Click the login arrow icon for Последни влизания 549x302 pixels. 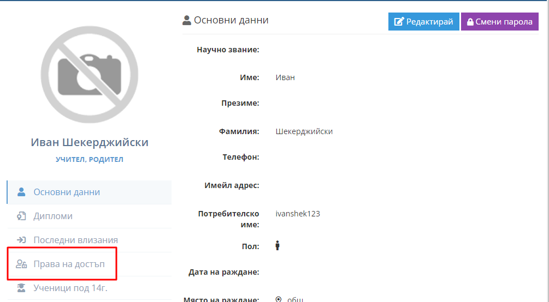(x=22, y=240)
